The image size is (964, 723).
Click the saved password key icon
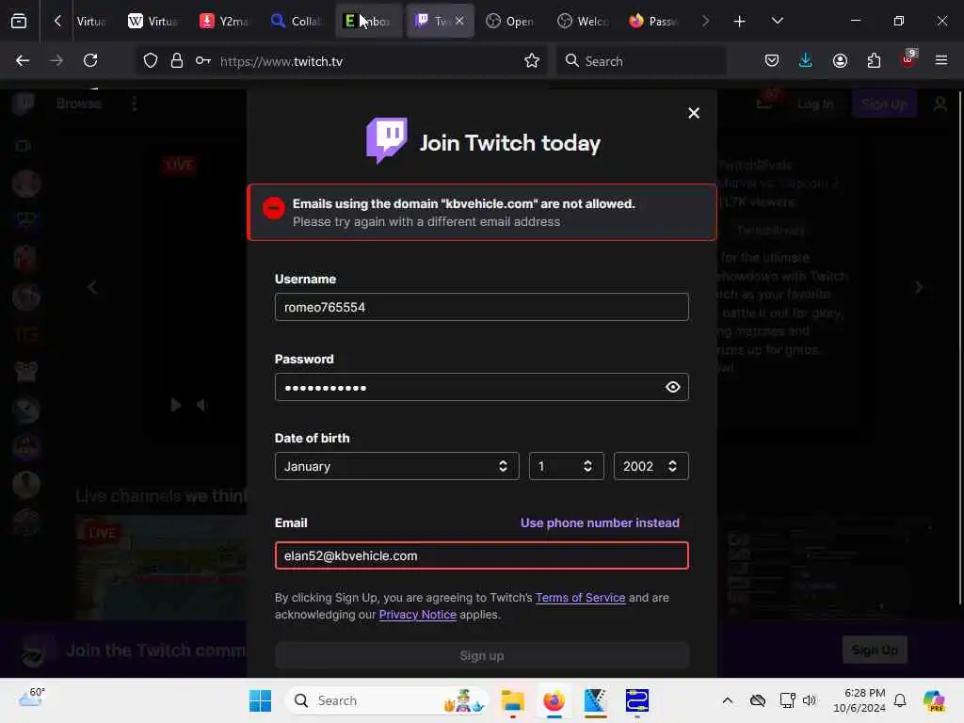(x=203, y=61)
